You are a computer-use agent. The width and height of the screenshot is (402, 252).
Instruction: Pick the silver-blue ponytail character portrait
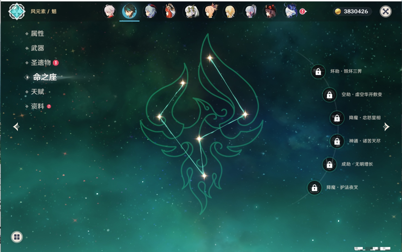(x=250, y=11)
